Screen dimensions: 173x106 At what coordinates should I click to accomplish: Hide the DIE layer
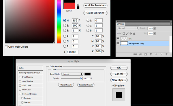click(118, 38)
